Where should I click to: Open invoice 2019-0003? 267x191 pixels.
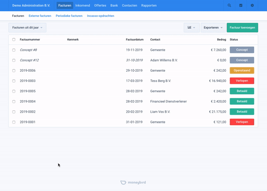[28, 81]
